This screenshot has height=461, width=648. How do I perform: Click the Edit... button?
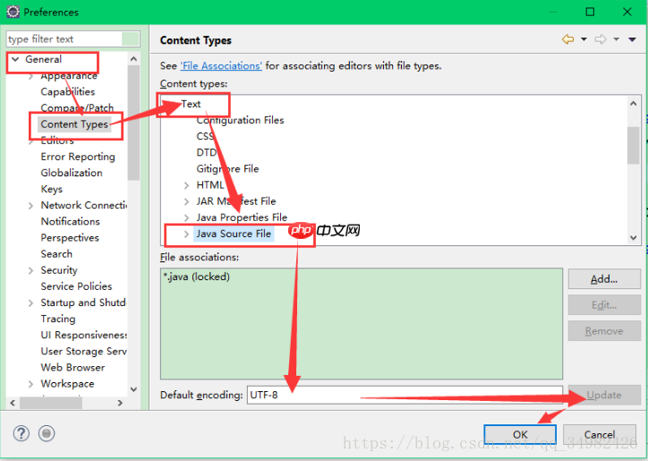pos(604,305)
